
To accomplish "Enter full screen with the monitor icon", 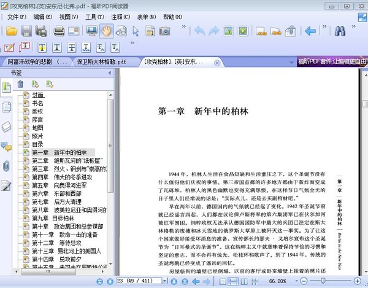I will tap(92, 31).
